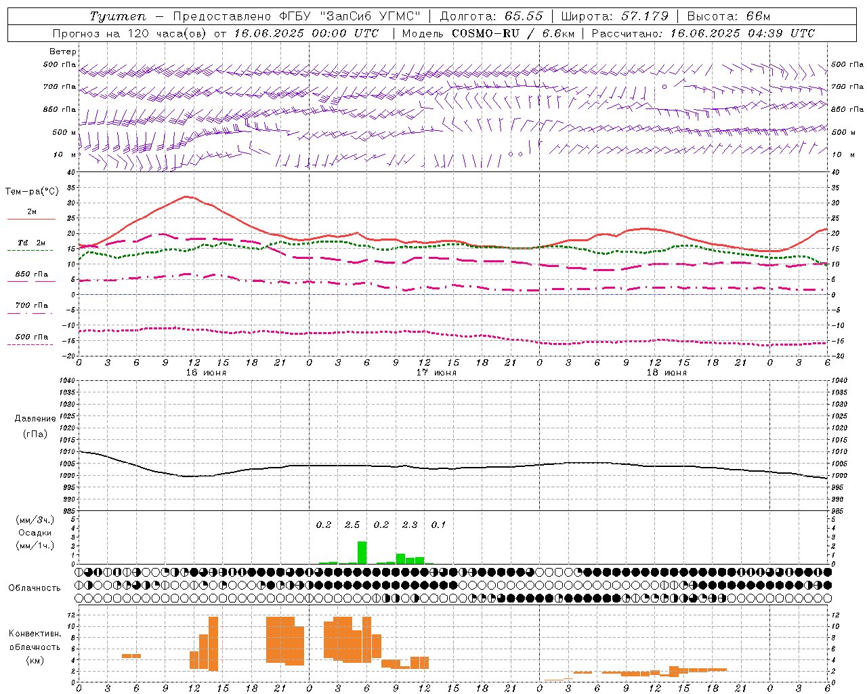This screenshot has height=694, width=867.
Task: Click the 'Давление' pressure panel label
Action: 35,419
